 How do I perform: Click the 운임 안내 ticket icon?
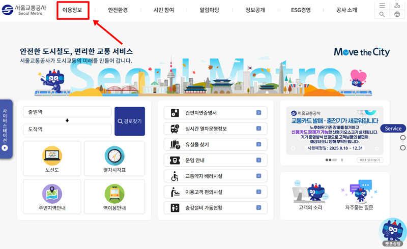(175, 160)
